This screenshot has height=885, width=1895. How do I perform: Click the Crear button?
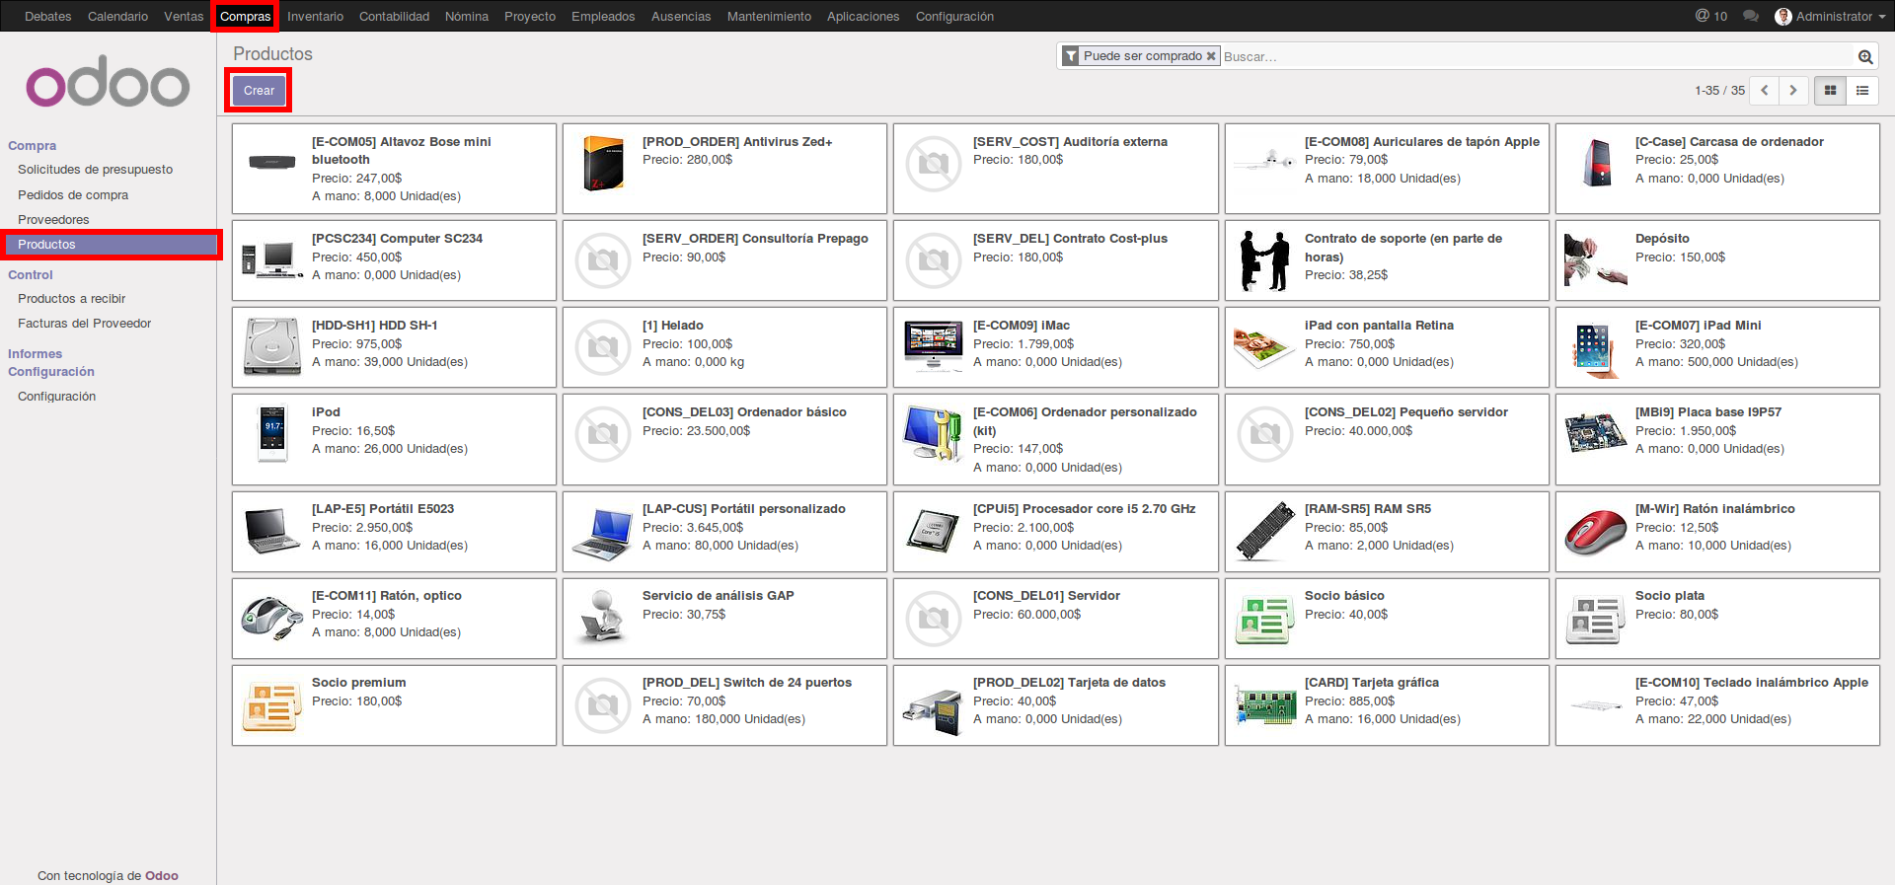tap(259, 91)
